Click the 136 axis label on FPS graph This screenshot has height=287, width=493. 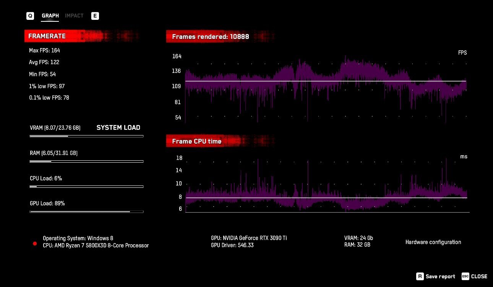coord(177,71)
